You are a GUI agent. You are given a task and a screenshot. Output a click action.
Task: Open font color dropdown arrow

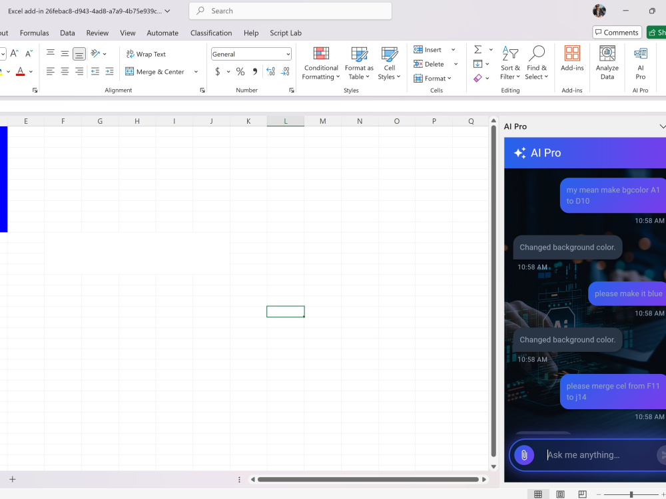pyautogui.click(x=31, y=72)
